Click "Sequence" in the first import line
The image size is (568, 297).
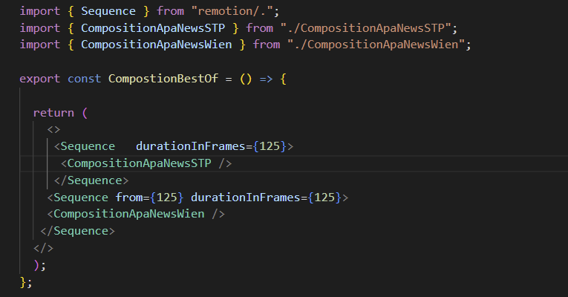[x=108, y=11]
